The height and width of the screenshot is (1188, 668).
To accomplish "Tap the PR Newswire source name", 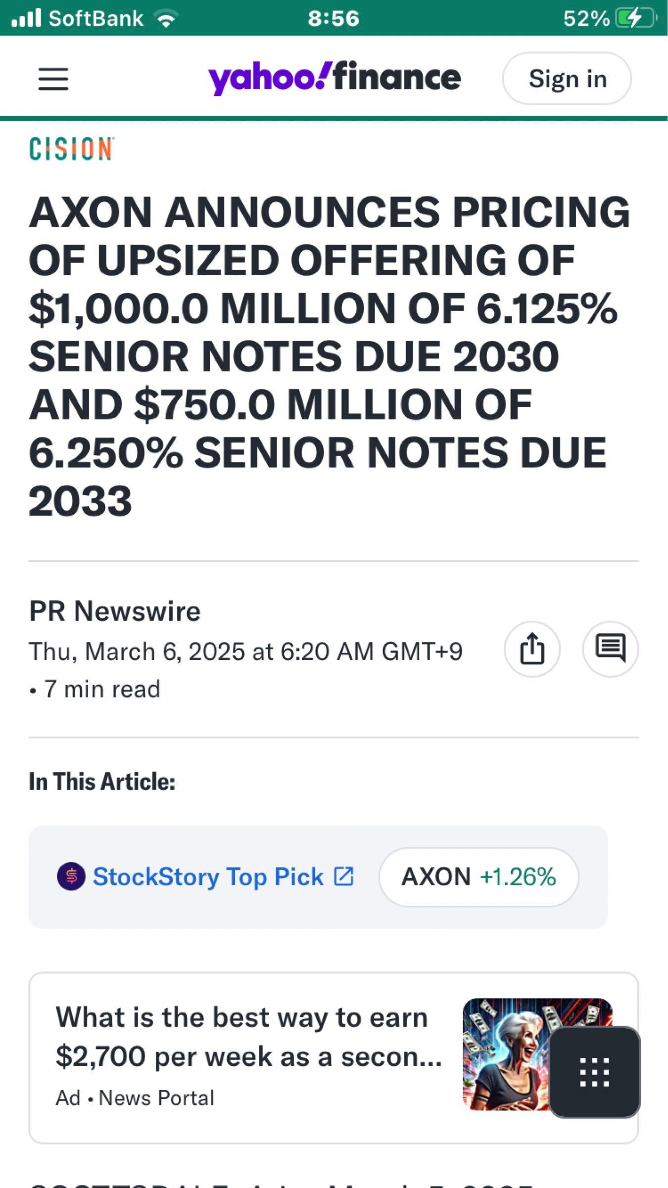I will point(115,610).
